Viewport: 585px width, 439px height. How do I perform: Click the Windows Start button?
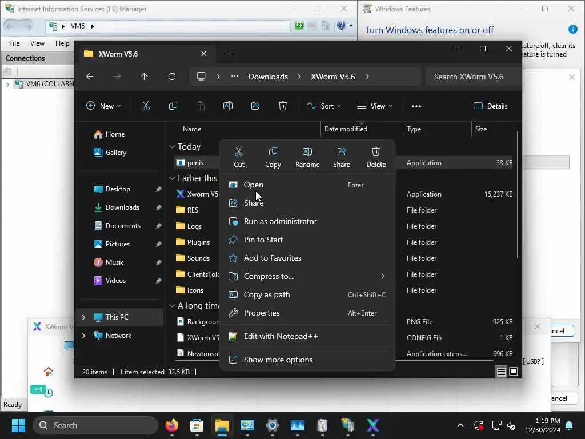click(x=18, y=425)
